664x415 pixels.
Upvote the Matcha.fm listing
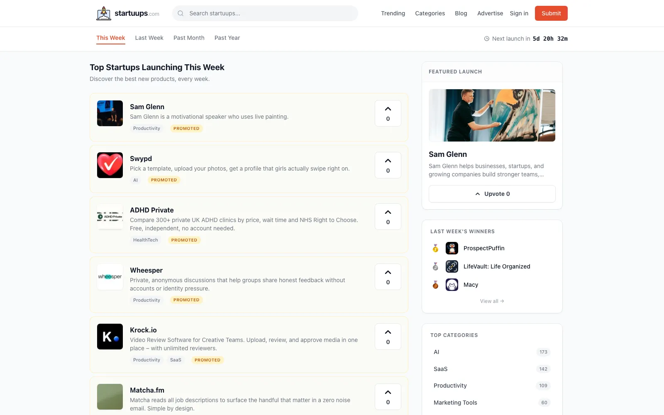point(388,397)
